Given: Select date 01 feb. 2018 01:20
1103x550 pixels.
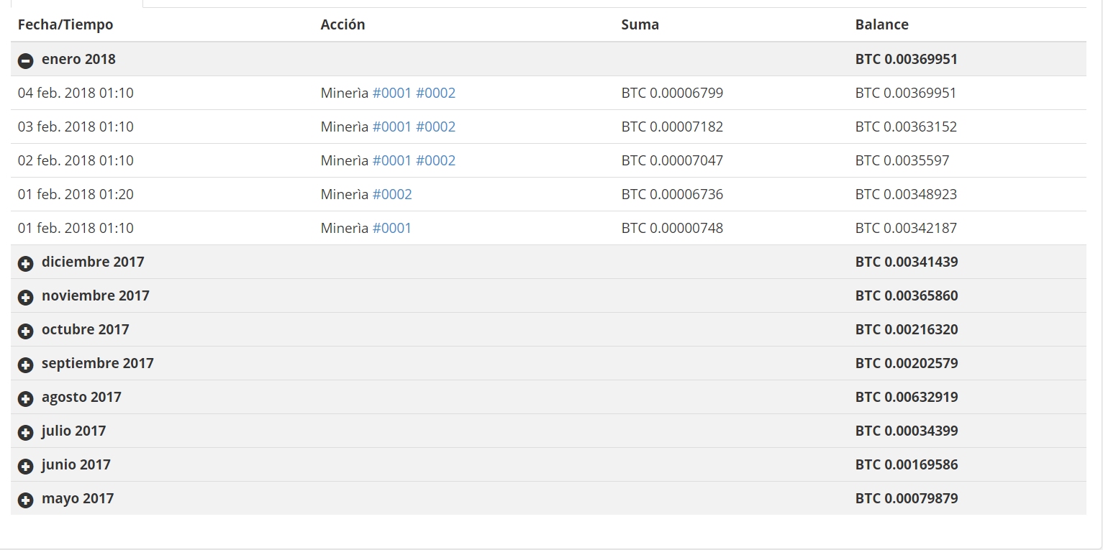Looking at the screenshot, I should click(76, 194).
